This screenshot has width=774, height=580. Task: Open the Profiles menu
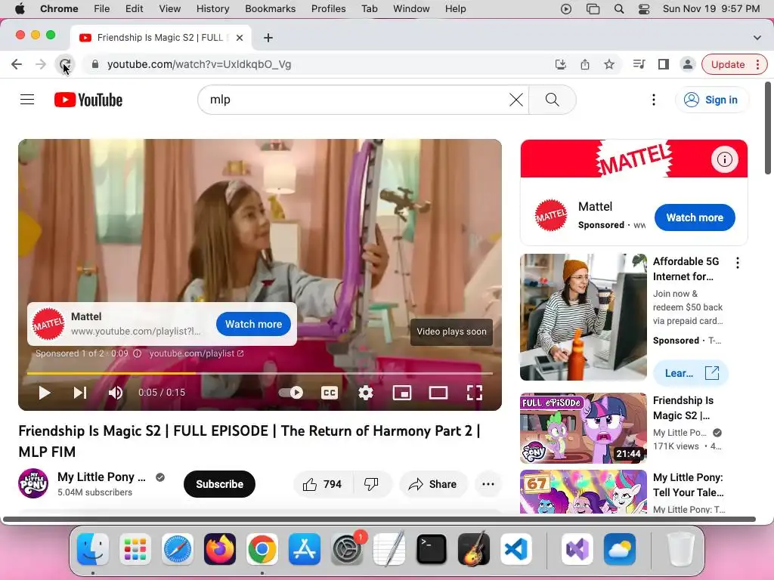[x=328, y=9]
